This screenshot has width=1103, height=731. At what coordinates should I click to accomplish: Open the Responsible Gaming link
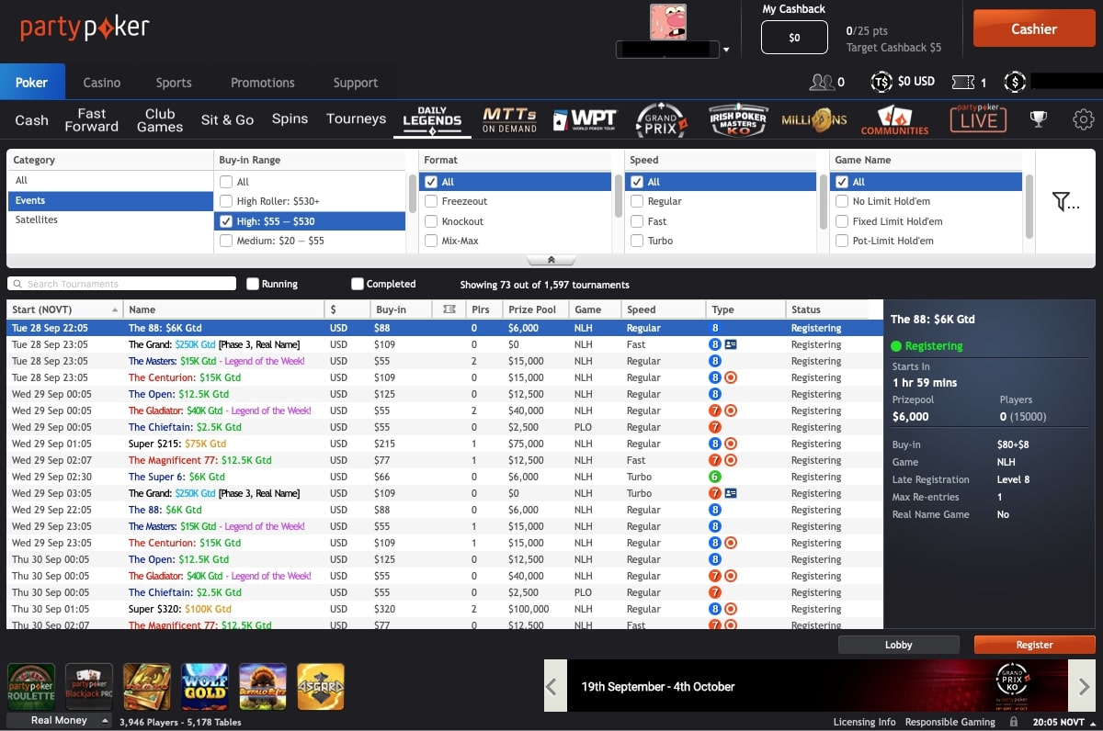pos(950,722)
